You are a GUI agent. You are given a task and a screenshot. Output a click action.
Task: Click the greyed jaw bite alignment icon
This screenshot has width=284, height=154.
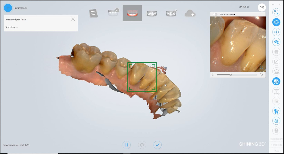coord(276,91)
